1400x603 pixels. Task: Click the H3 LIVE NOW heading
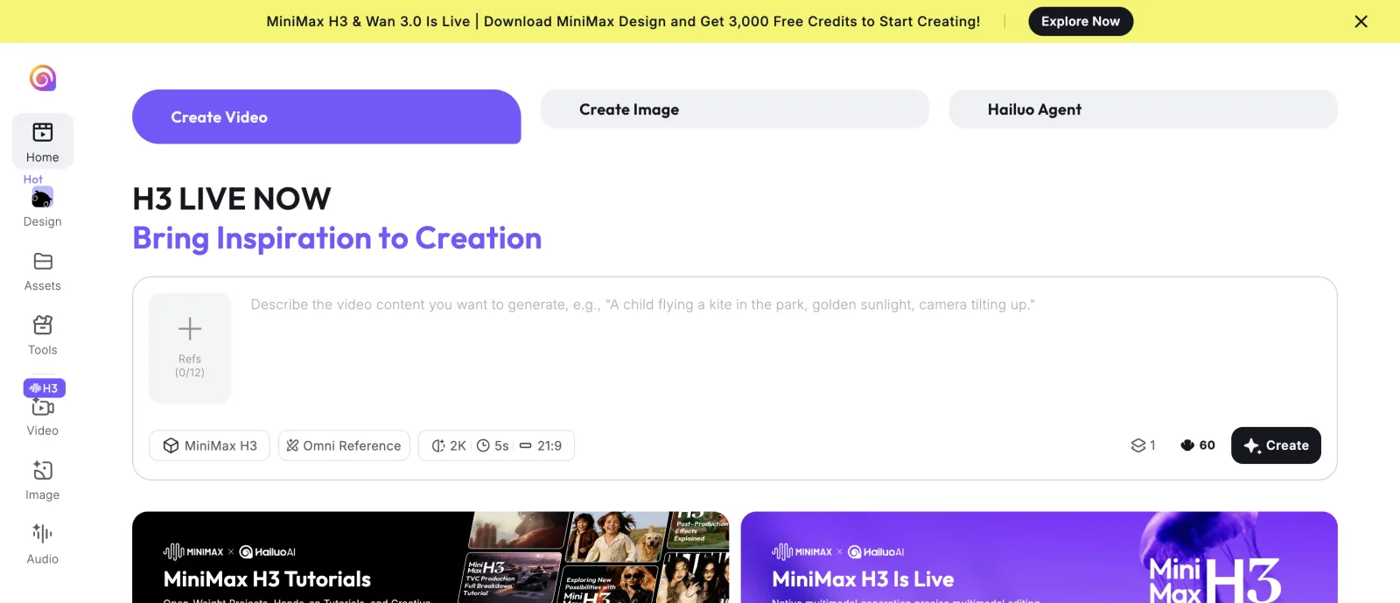coord(232,199)
